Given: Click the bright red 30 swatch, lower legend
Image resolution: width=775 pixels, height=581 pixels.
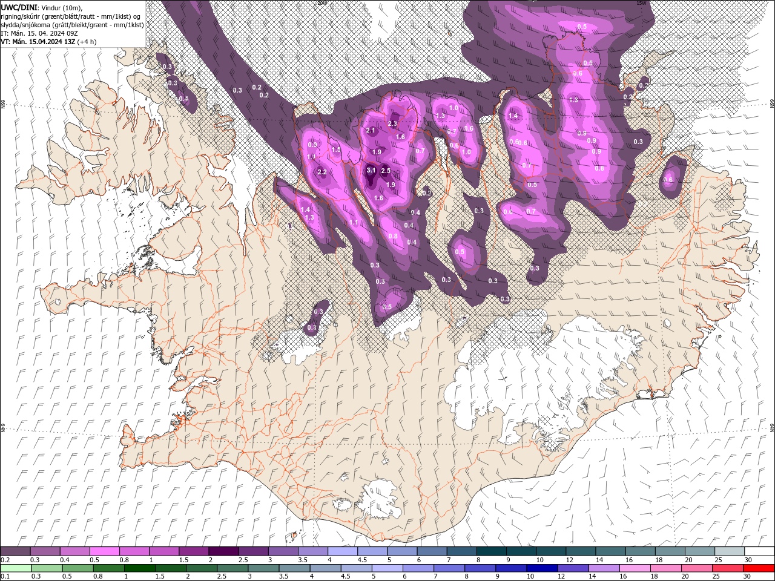Looking at the screenshot, I should [759, 568].
